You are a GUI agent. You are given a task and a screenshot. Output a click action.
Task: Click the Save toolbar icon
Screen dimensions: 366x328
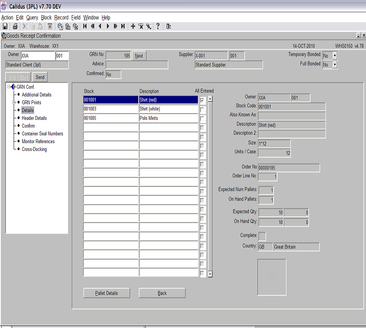click(5, 26)
